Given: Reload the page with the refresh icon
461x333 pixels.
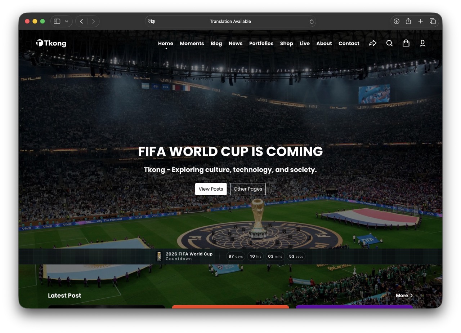Looking at the screenshot, I should pos(312,21).
